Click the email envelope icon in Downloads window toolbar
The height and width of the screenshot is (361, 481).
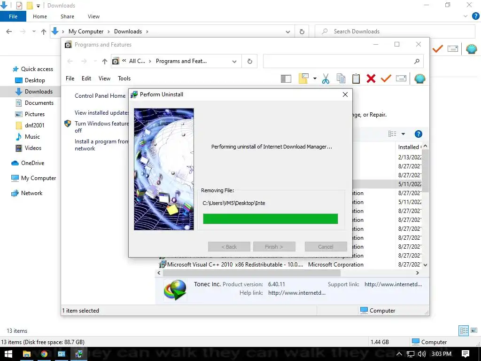coord(453,48)
